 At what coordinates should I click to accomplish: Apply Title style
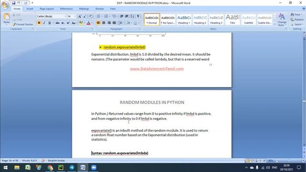(232, 20)
